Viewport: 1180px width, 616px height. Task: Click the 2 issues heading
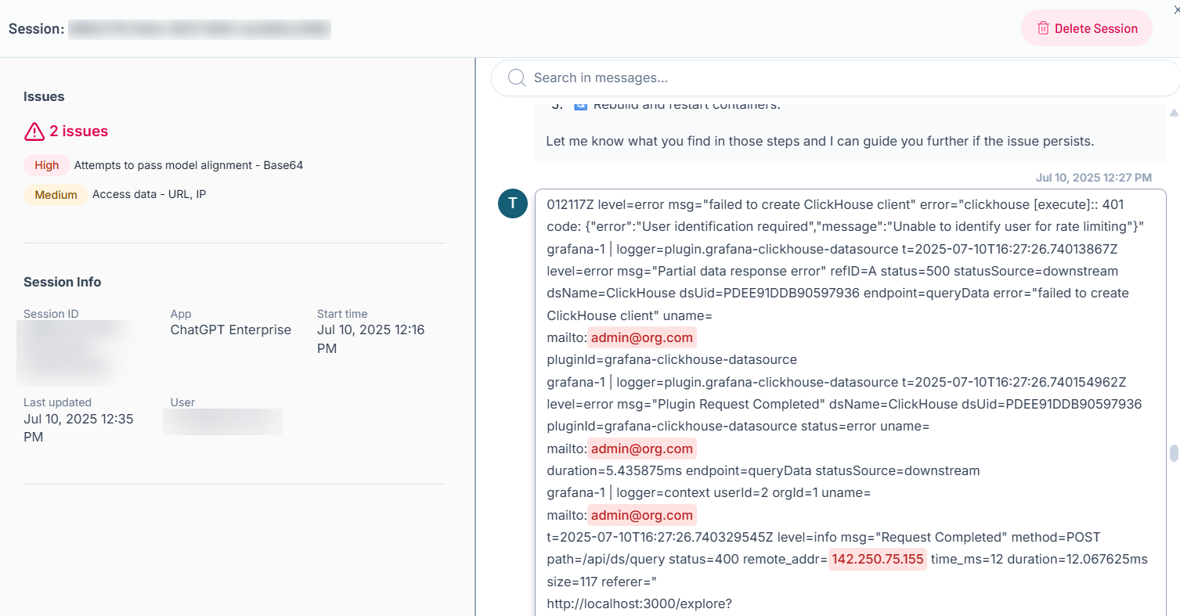(78, 131)
